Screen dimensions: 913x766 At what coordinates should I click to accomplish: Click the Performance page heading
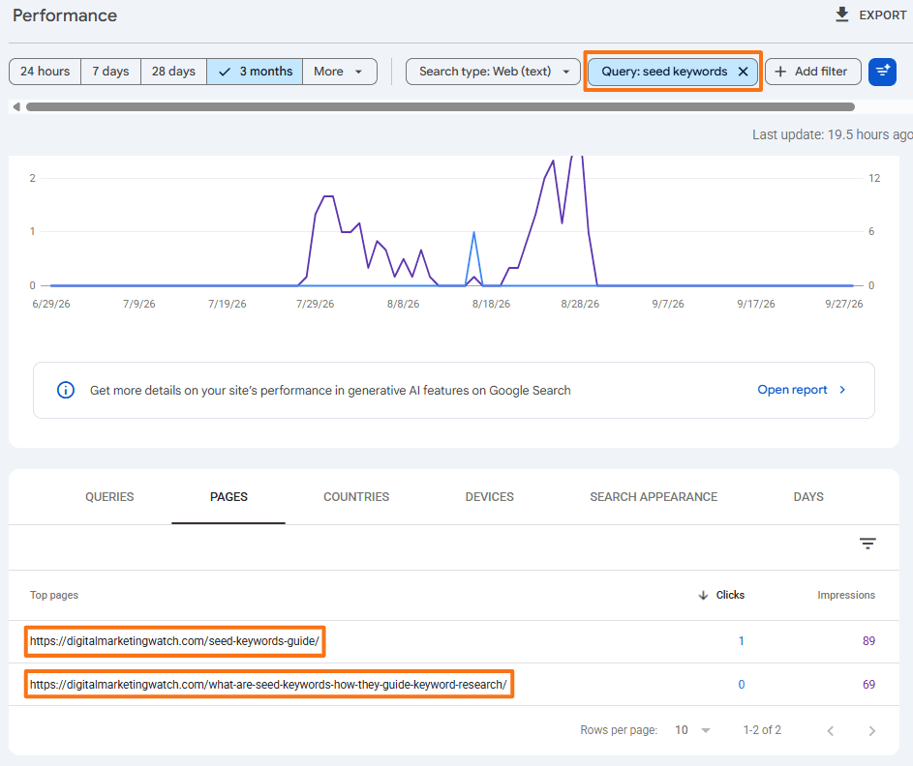pyautogui.click(x=65, y=15)
